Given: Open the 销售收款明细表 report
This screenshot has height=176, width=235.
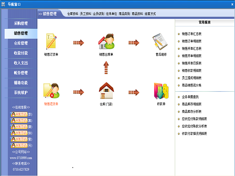Looking at the screenshot, I should 192,70.
